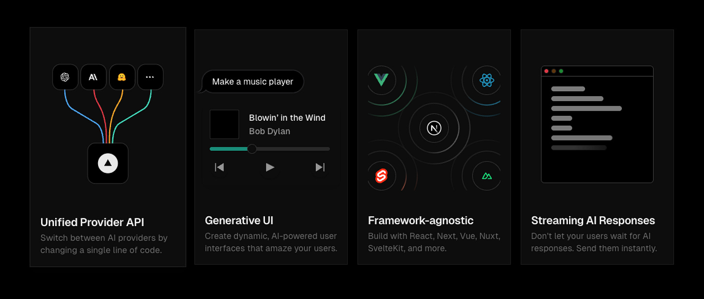Click the "Make a music player" chat bubble
This screenshot has width=704, height=299.
pos(253,82)
